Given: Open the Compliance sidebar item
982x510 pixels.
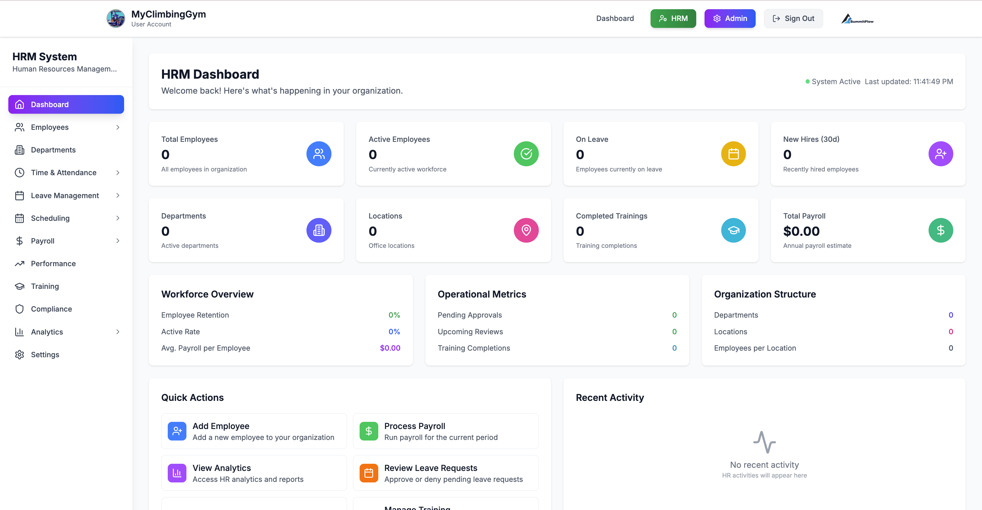Looking at the screenshot, I should coord(51,309).
